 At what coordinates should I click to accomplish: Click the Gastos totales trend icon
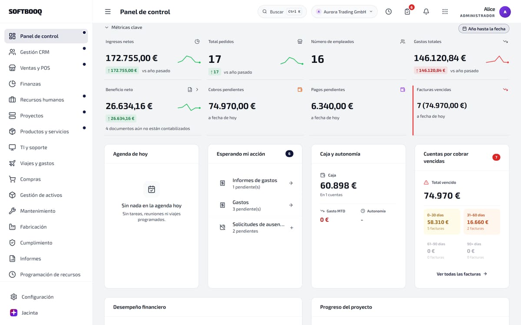coord(505,42)
